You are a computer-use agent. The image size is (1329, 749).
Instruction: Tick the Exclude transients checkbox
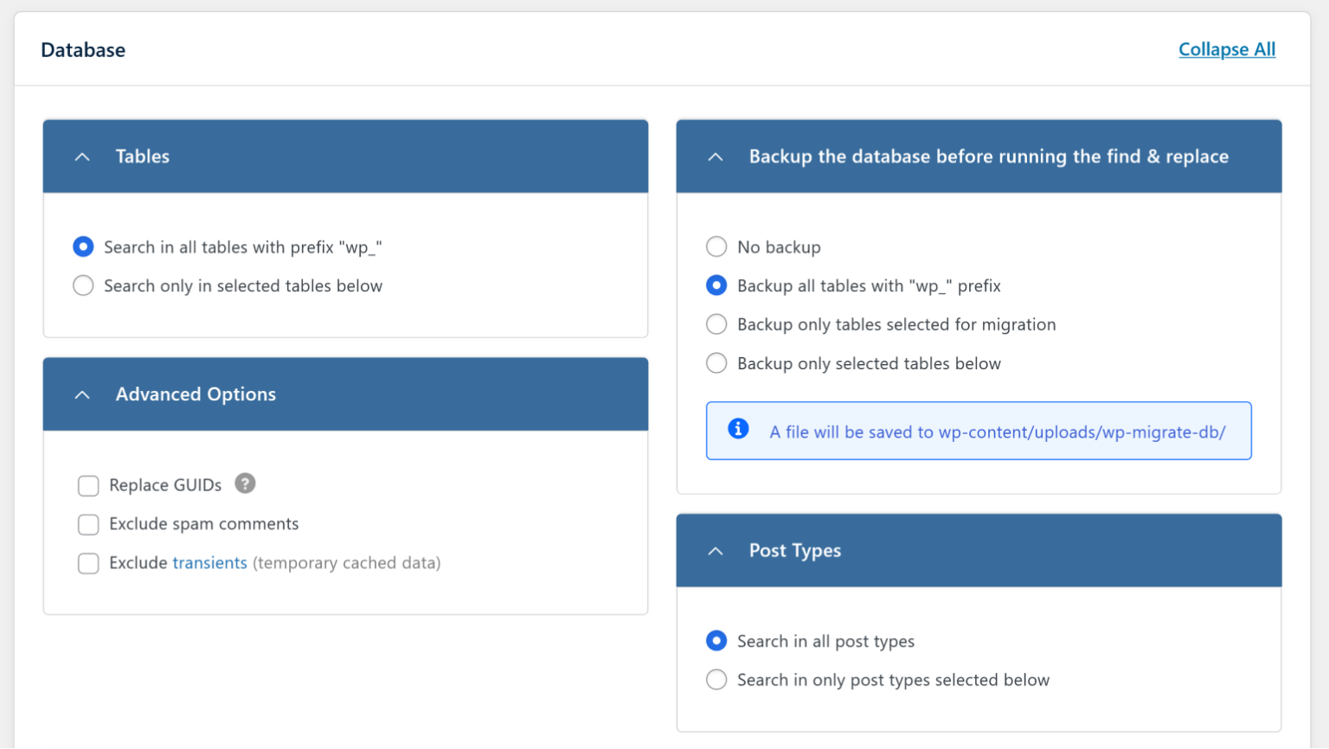pyautogui.click(x=88, y=563)
